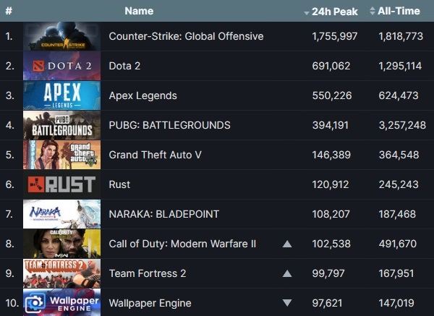Screen dimensions: 434x316
Task: Click the Team Fortress 2 up-arrow indicator
Action: [287, 273]
